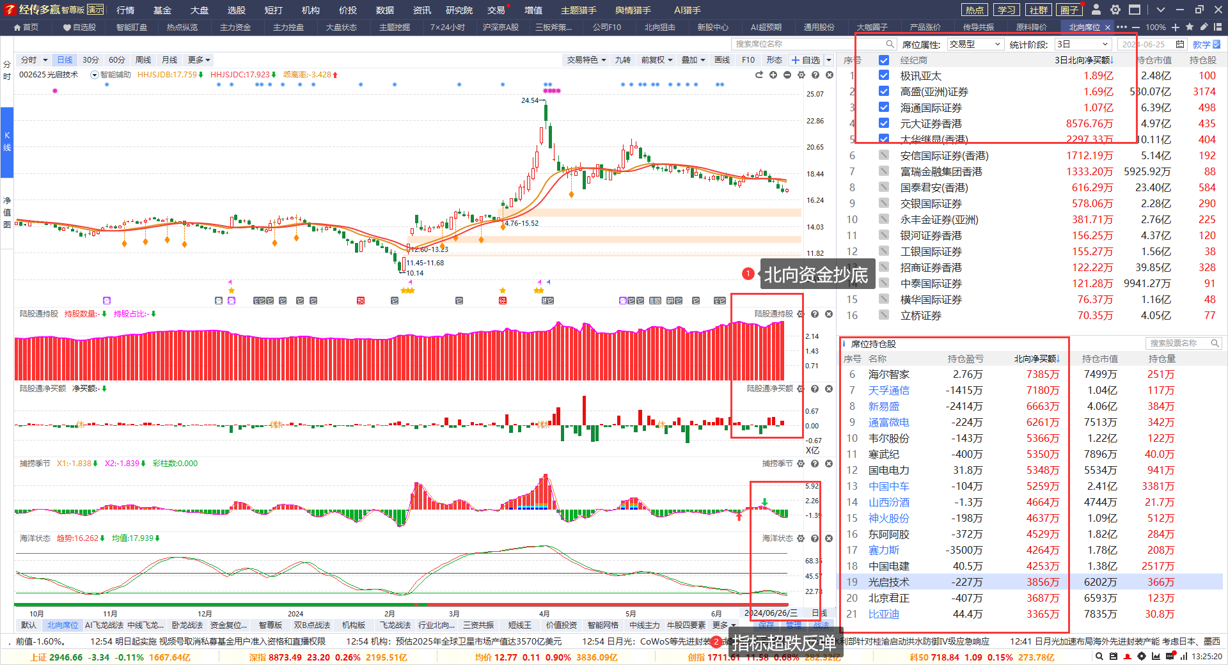The width and height of the screenshot is (1228, 665).
Task: Click the pencil edit icon in the tab bar
Action: point(1204,27)
